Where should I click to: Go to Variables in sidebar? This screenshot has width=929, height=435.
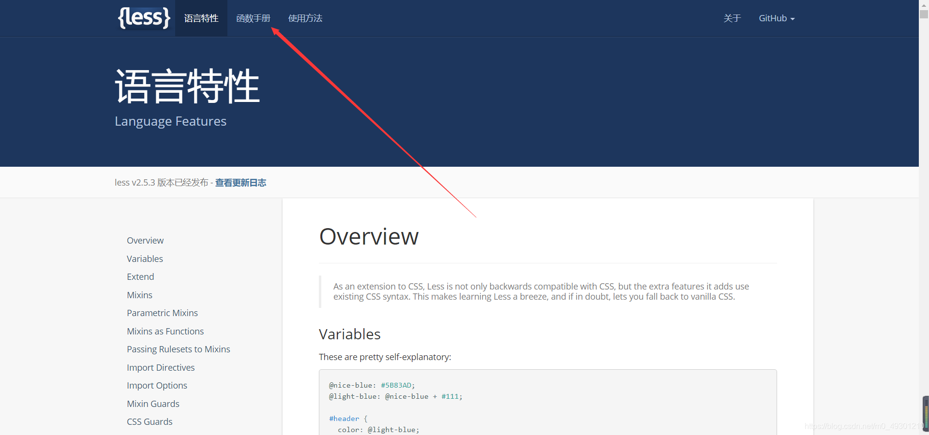(145, 259)
